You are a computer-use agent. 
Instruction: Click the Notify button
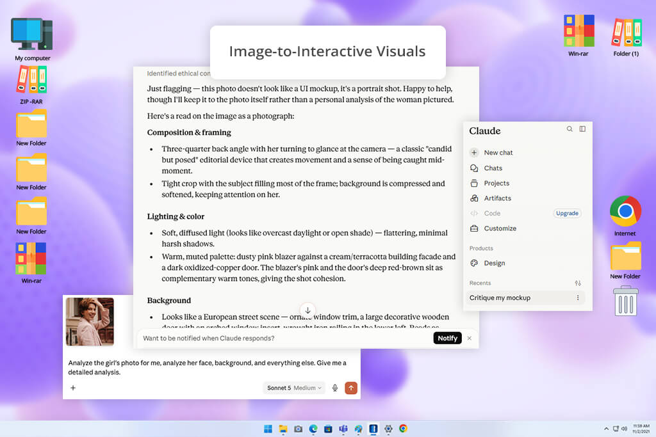447,338
